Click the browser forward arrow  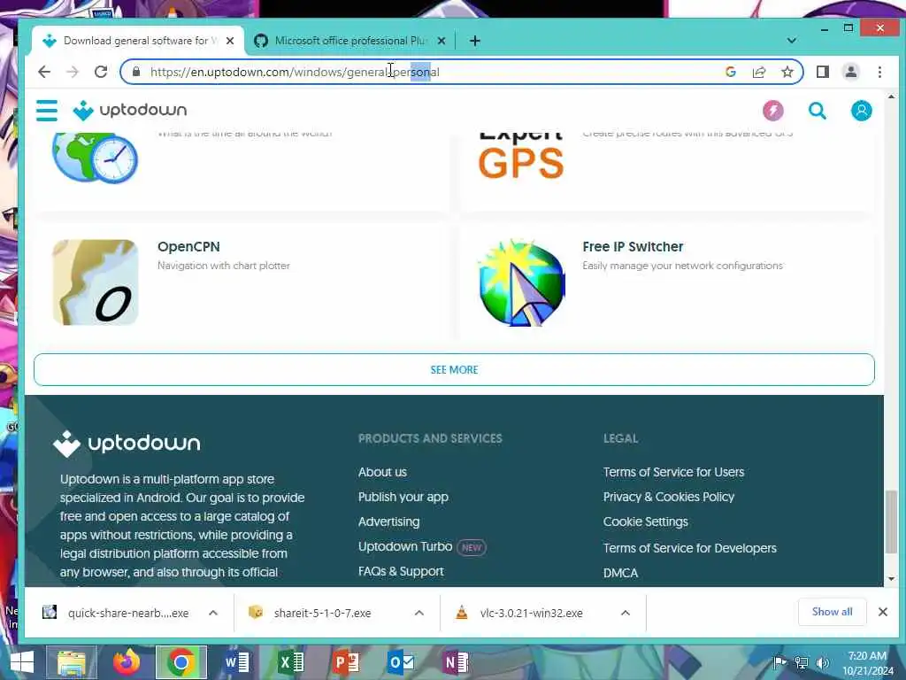tap(73, 72)
